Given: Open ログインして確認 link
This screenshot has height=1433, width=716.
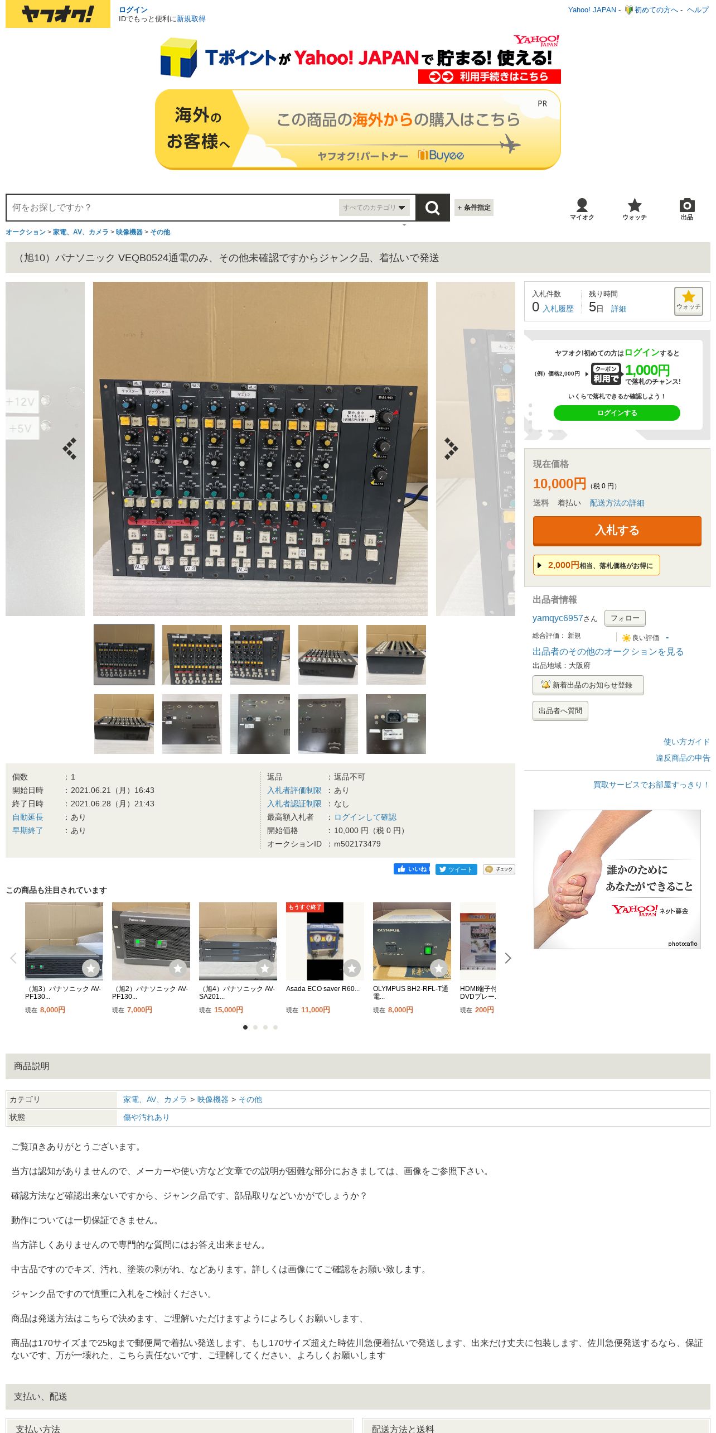Looking at the screenshot, I should pyautogui.click(x=365, y=817).
